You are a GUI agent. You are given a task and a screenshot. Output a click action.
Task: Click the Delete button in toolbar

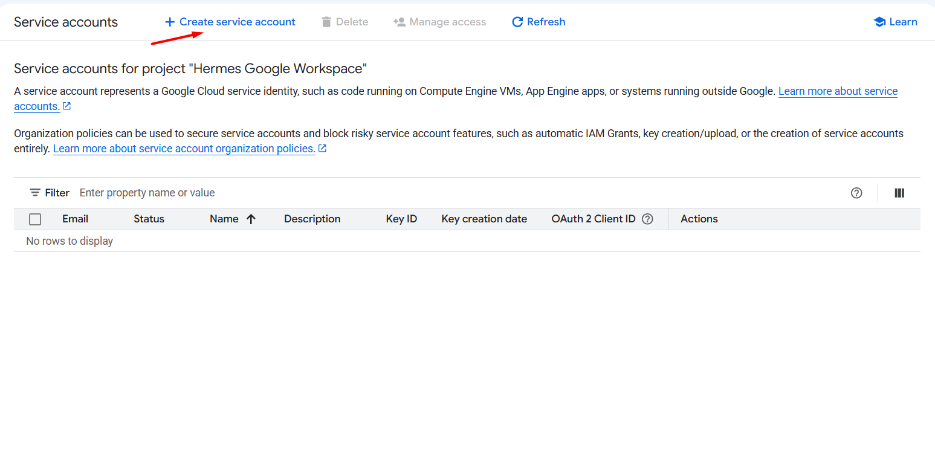click(345, 22)
